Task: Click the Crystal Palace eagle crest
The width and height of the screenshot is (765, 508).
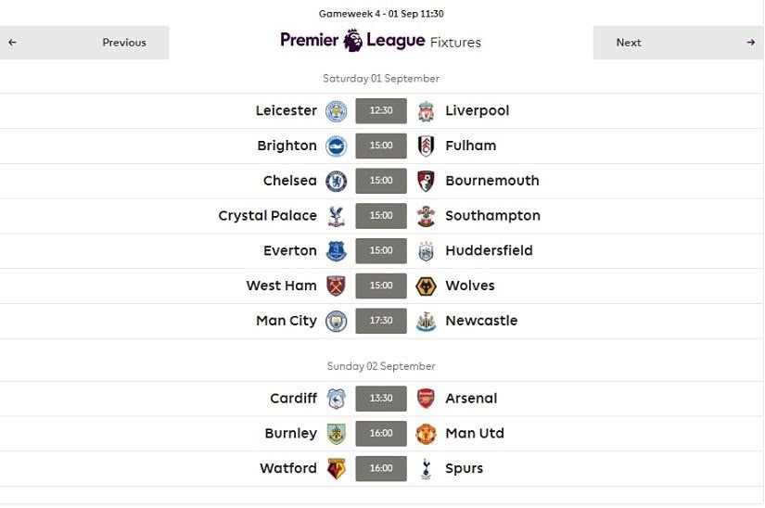Action: [336, 216]
